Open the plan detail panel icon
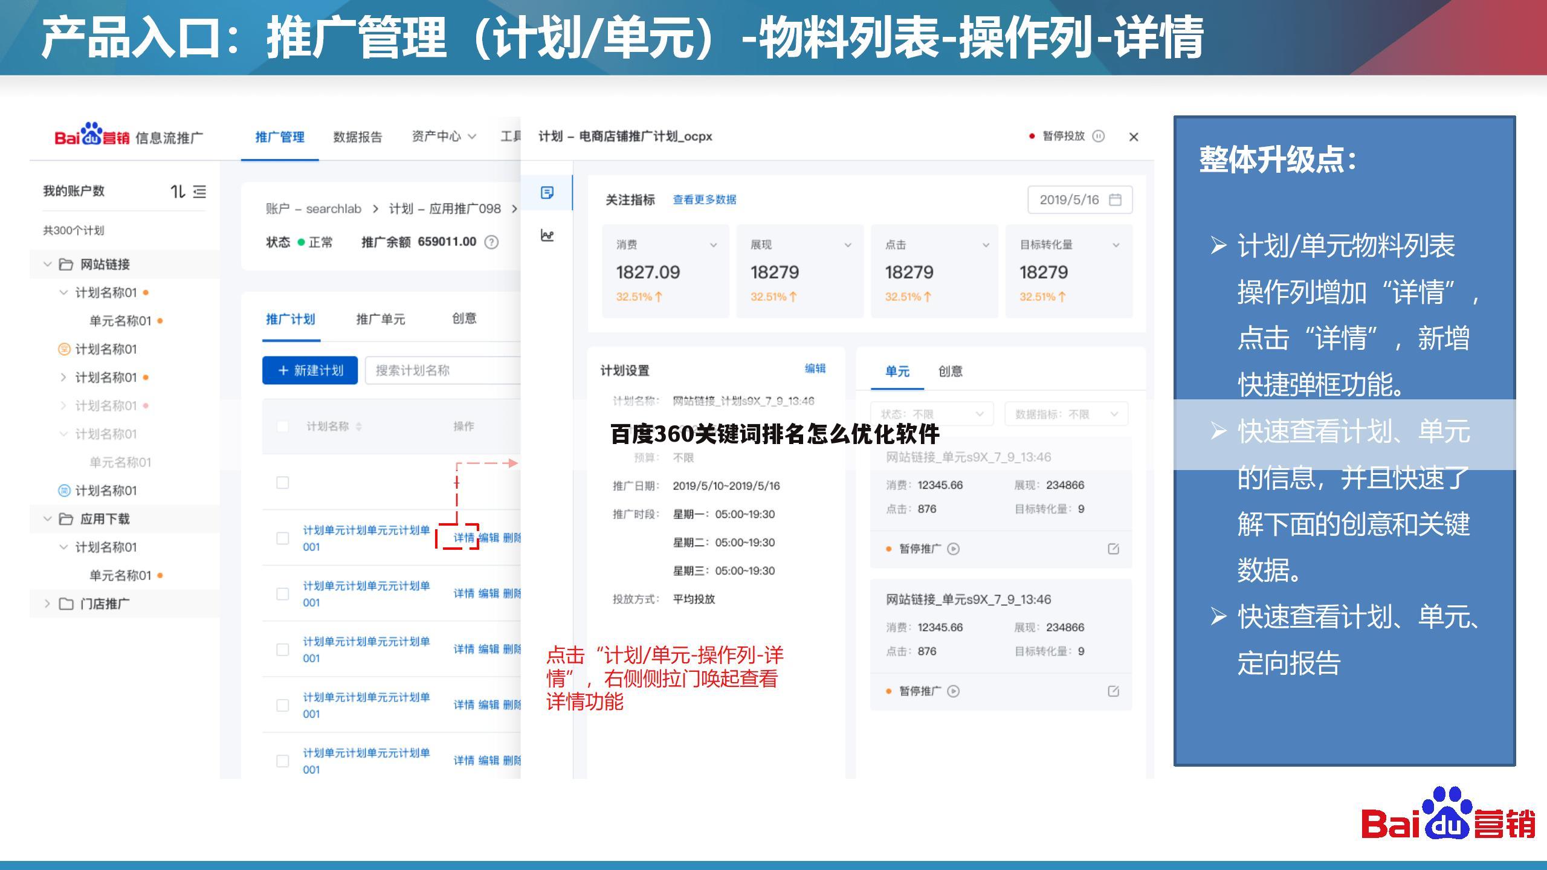The width and height of the screenshot is (1547, 870). (547, 193)
